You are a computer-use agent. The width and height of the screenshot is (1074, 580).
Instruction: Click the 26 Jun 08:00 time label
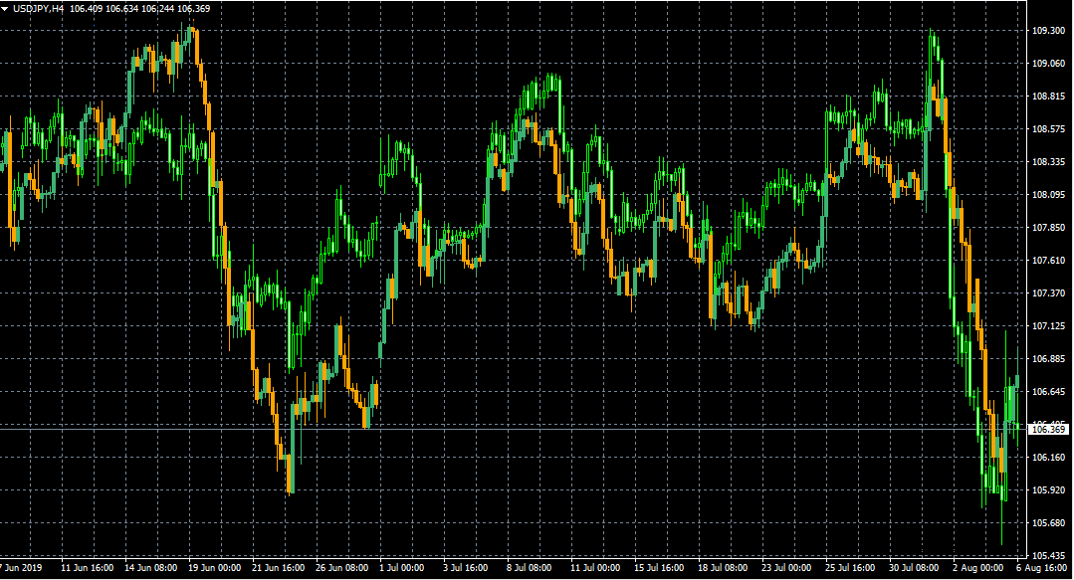pos(341,568)
